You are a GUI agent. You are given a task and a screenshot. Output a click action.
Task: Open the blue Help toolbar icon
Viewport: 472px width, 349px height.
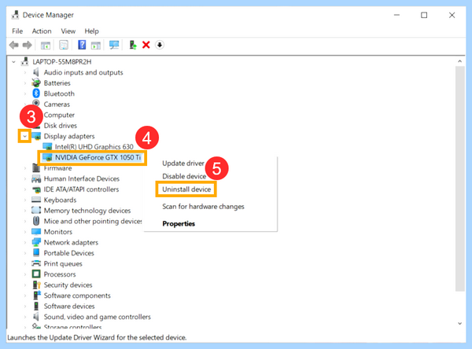pos(82,45)
